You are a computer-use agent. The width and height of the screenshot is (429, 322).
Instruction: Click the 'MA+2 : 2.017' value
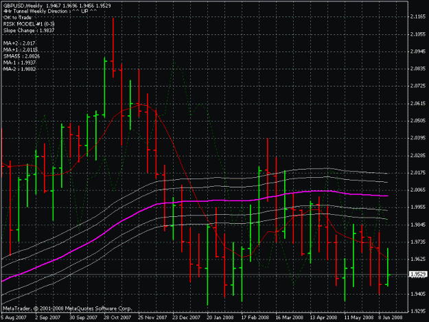[19, 43]
